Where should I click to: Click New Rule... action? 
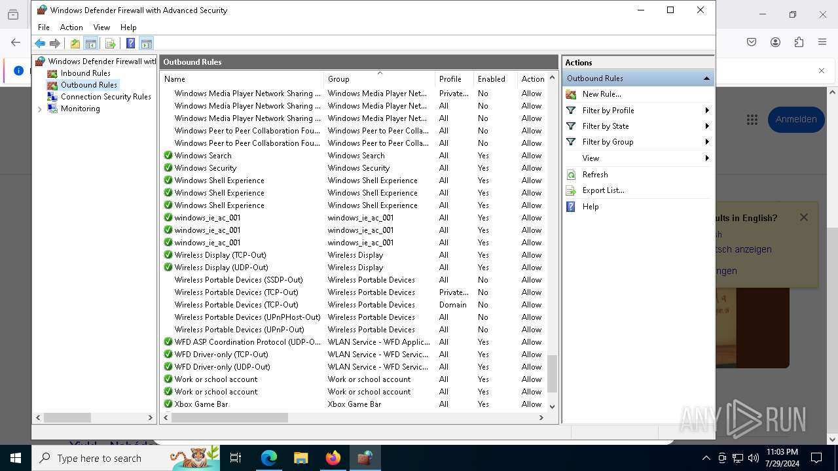(x=602, y=94)
